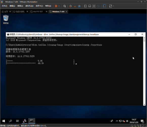
Task: Open the Recycle Bin on the desktop
Action: 6,19
